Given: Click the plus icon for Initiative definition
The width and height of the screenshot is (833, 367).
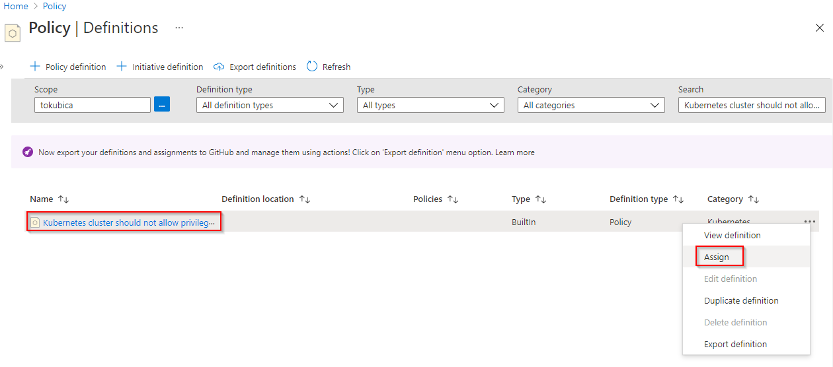Looking at the screenshot, I should (x=122, y=67).
